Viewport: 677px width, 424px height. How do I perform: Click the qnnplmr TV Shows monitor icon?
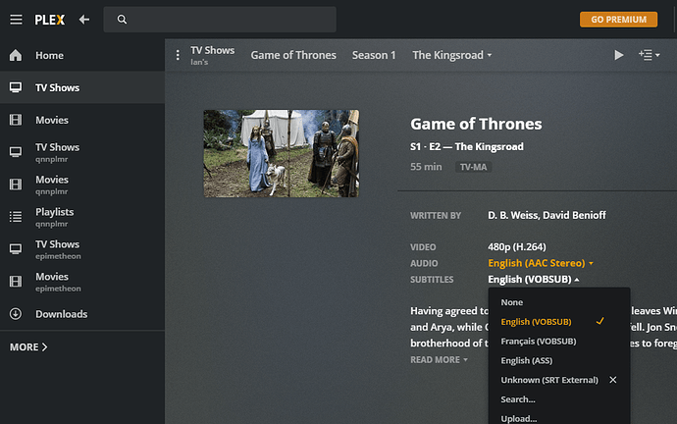coord(16,152)
